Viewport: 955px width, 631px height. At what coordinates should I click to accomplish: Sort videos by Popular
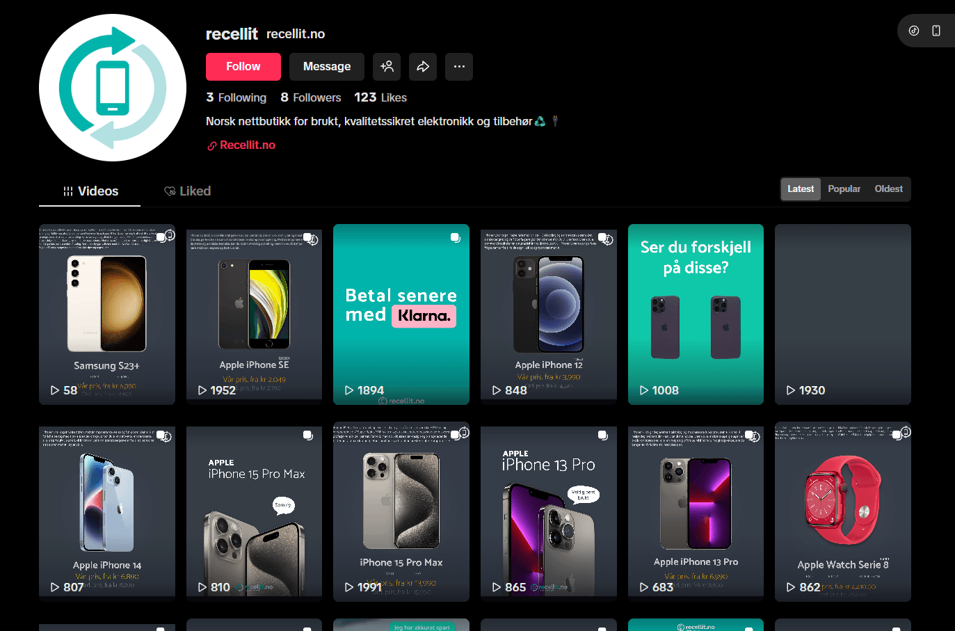coord(844,189)
